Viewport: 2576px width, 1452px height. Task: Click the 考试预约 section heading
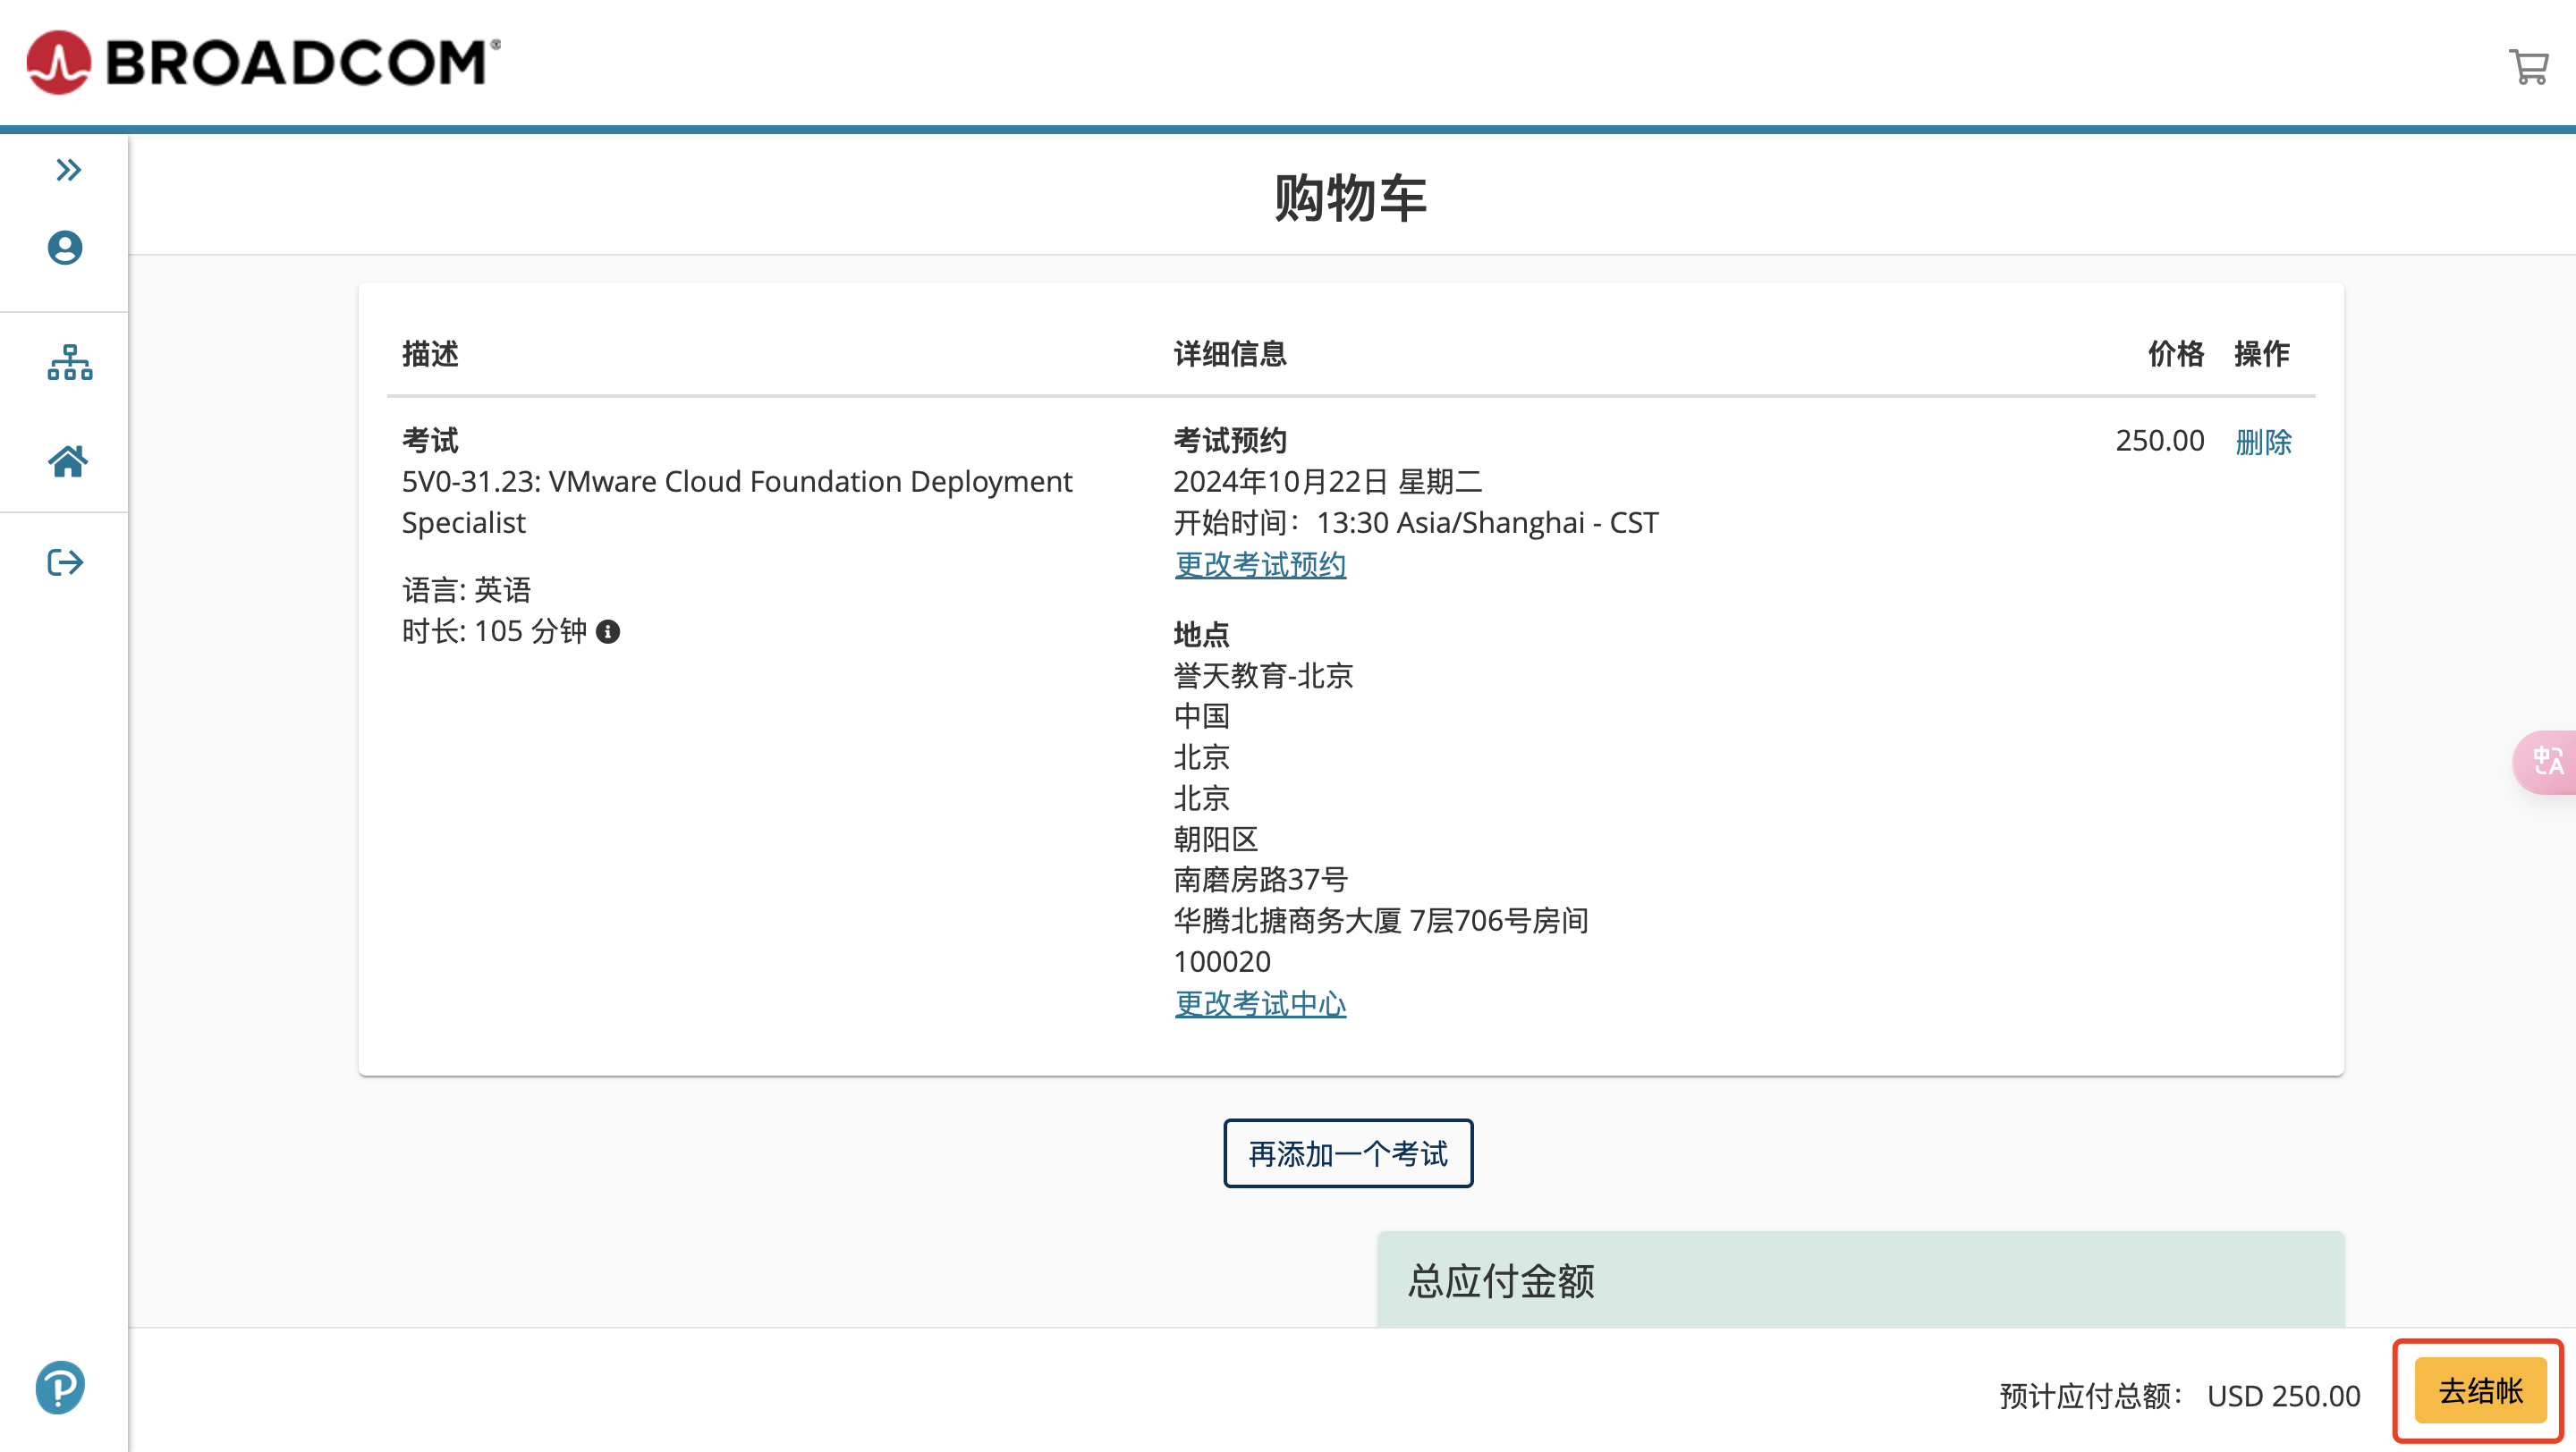1230,441
